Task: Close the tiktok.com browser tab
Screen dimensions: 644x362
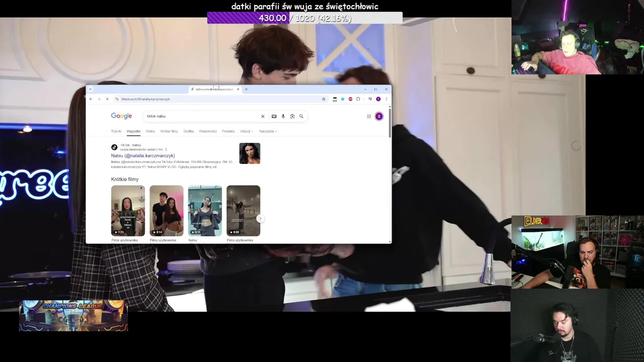Action: pos(238,89)
